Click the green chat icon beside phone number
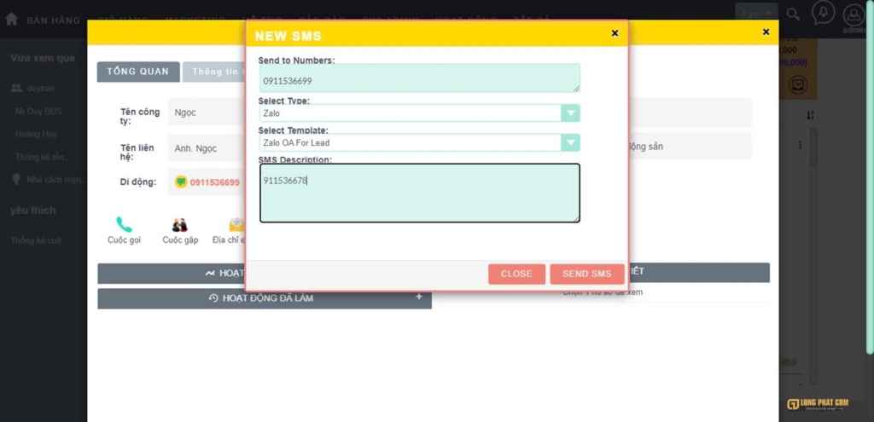This screenshot has height=422, width=874. coord(181,182)
